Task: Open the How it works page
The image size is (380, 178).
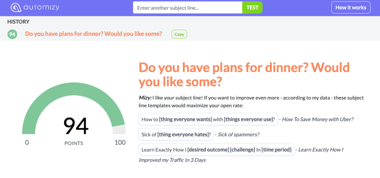Action: tap(351, 7)
